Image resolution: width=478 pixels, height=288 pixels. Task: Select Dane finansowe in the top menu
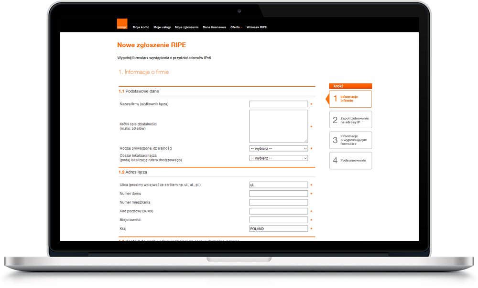[214, 27]
